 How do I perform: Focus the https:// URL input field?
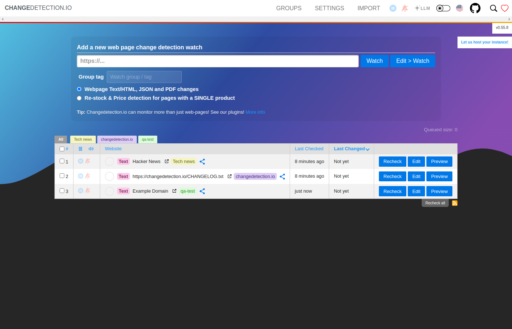click(x=218, y=61)
